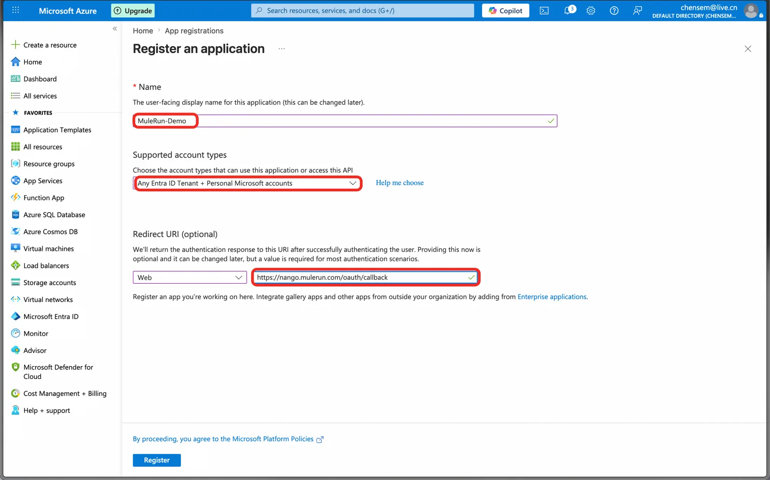
Task: Open the more options ellipsis by title
Action: (x=282, y=49)
